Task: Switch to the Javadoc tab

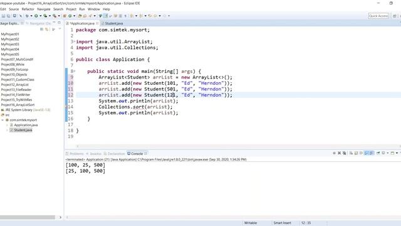Action: (94, 154)
